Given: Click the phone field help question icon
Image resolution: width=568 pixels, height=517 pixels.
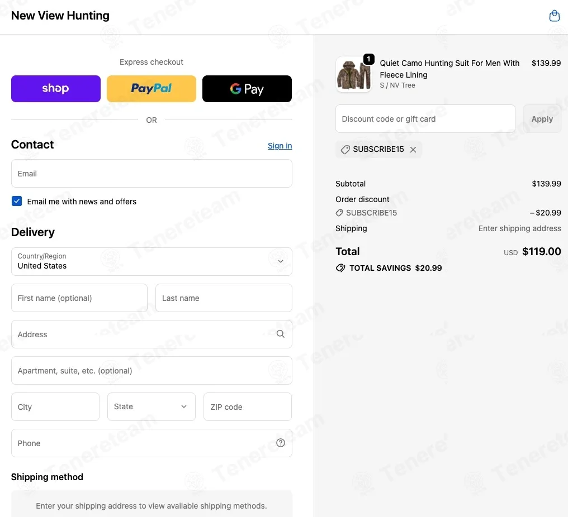Looking at the screenshot, I should coord(281,443).
